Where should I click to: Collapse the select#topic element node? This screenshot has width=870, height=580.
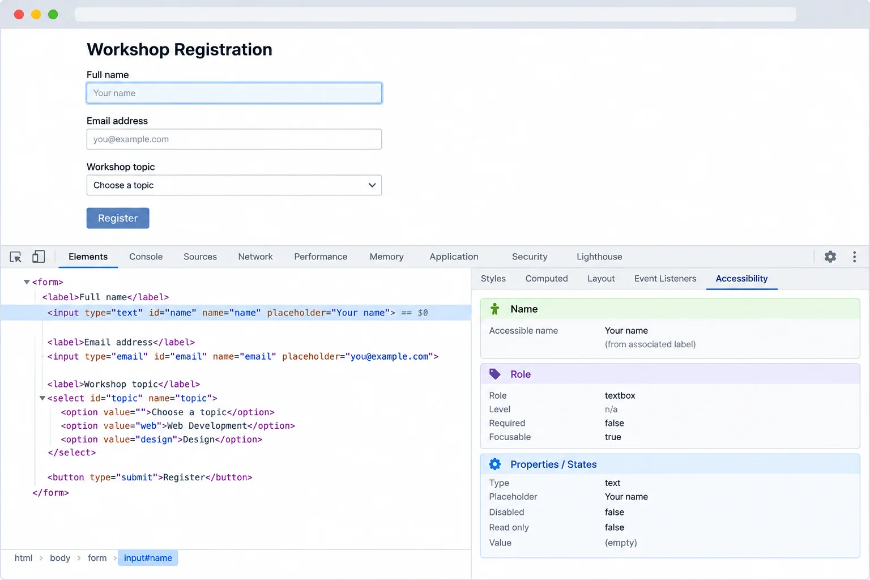[42, 398]
